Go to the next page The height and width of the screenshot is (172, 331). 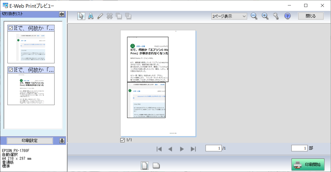(x=182, y=149)
